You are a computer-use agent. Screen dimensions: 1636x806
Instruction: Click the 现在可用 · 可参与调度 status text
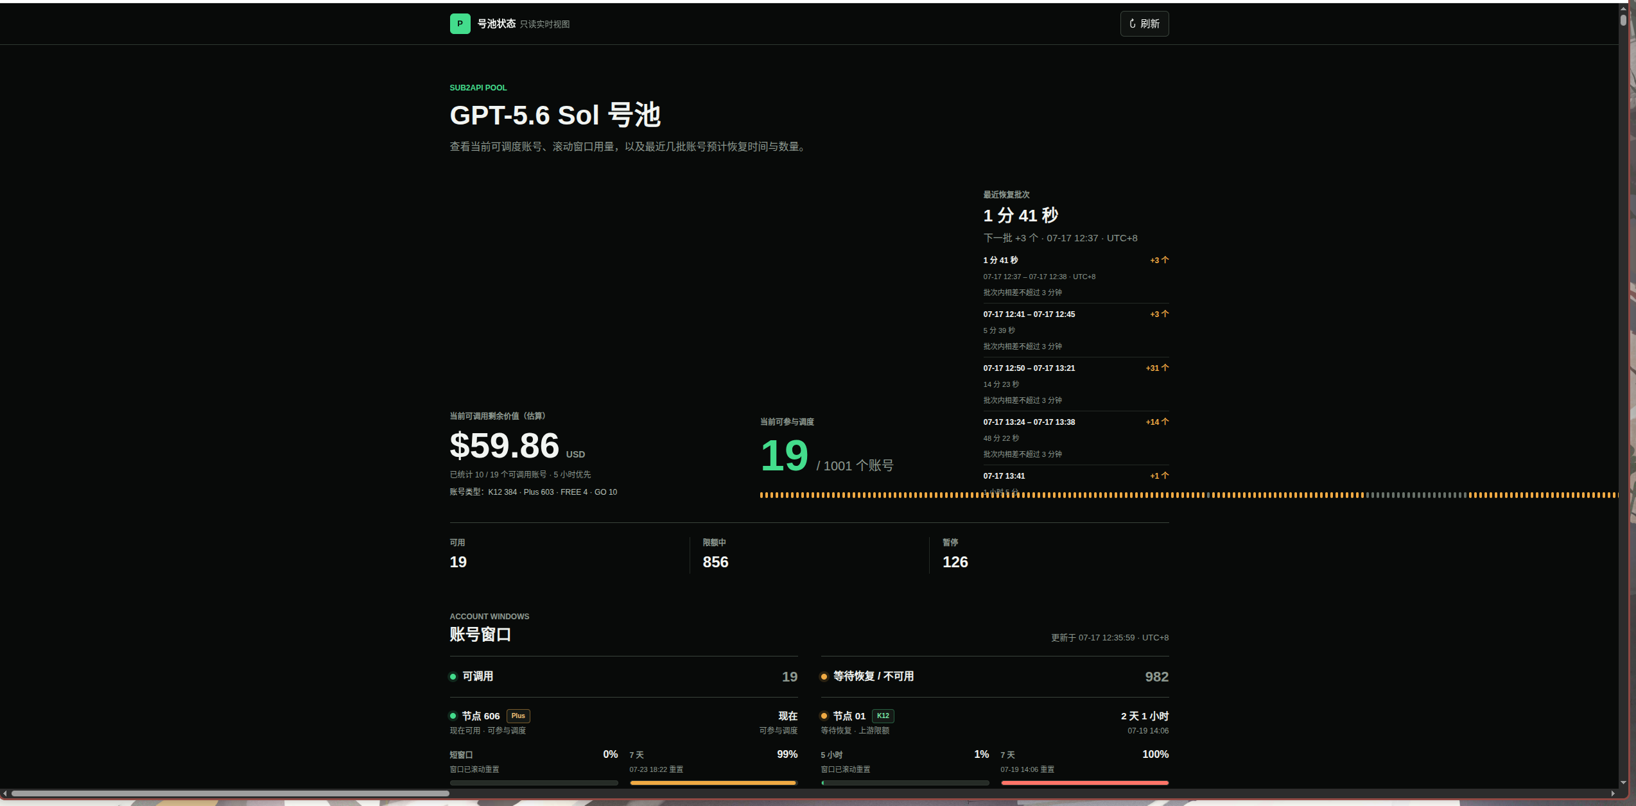coord(487,731)
